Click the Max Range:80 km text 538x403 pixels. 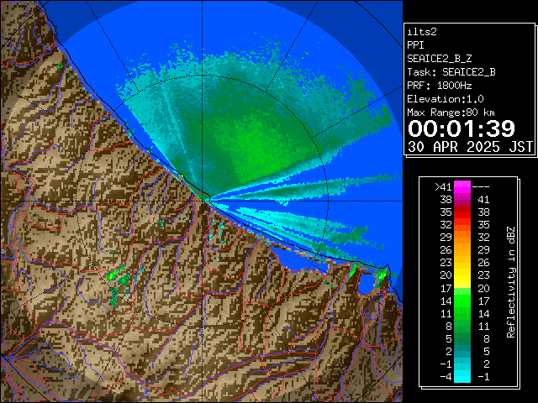(x=451, y=113)
